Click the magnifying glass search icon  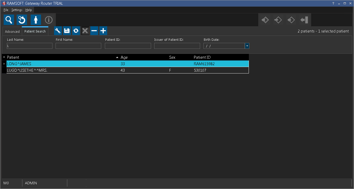point(9,20)
